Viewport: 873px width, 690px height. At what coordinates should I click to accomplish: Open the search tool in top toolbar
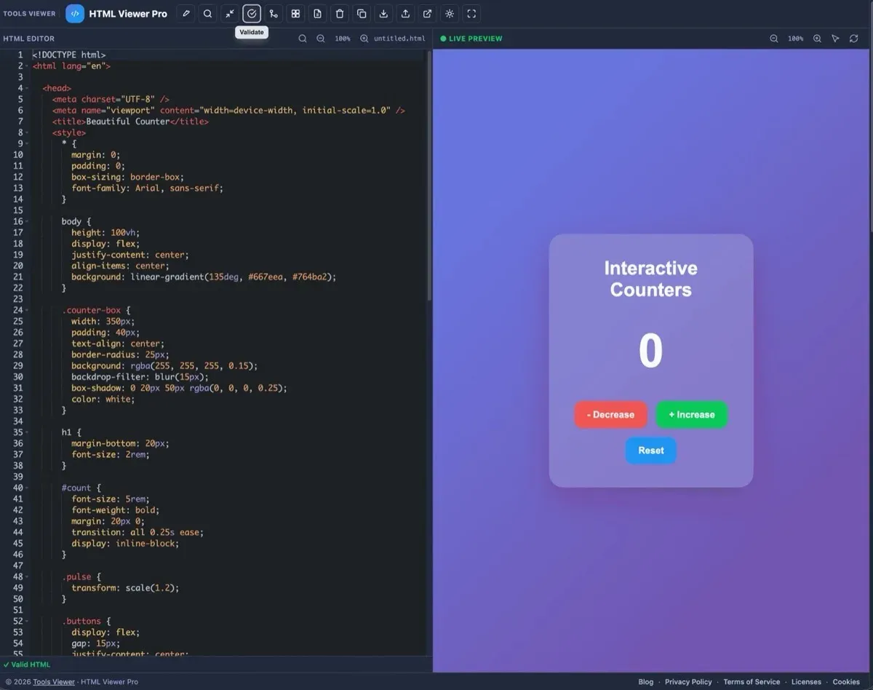point(208,13)
